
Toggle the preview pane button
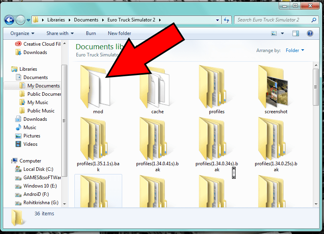[x=296, y=33]
